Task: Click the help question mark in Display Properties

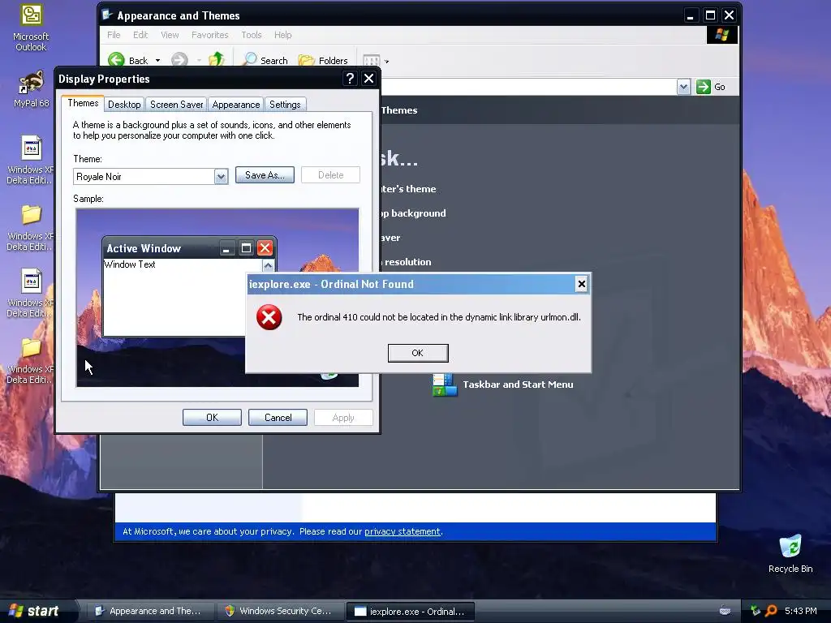Action: [x=350, y=79]
